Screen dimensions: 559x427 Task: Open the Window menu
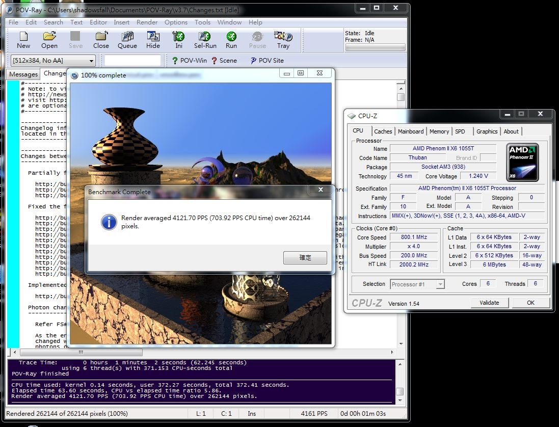[229, 22]
